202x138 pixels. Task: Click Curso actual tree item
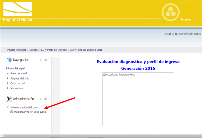(18, 83)
